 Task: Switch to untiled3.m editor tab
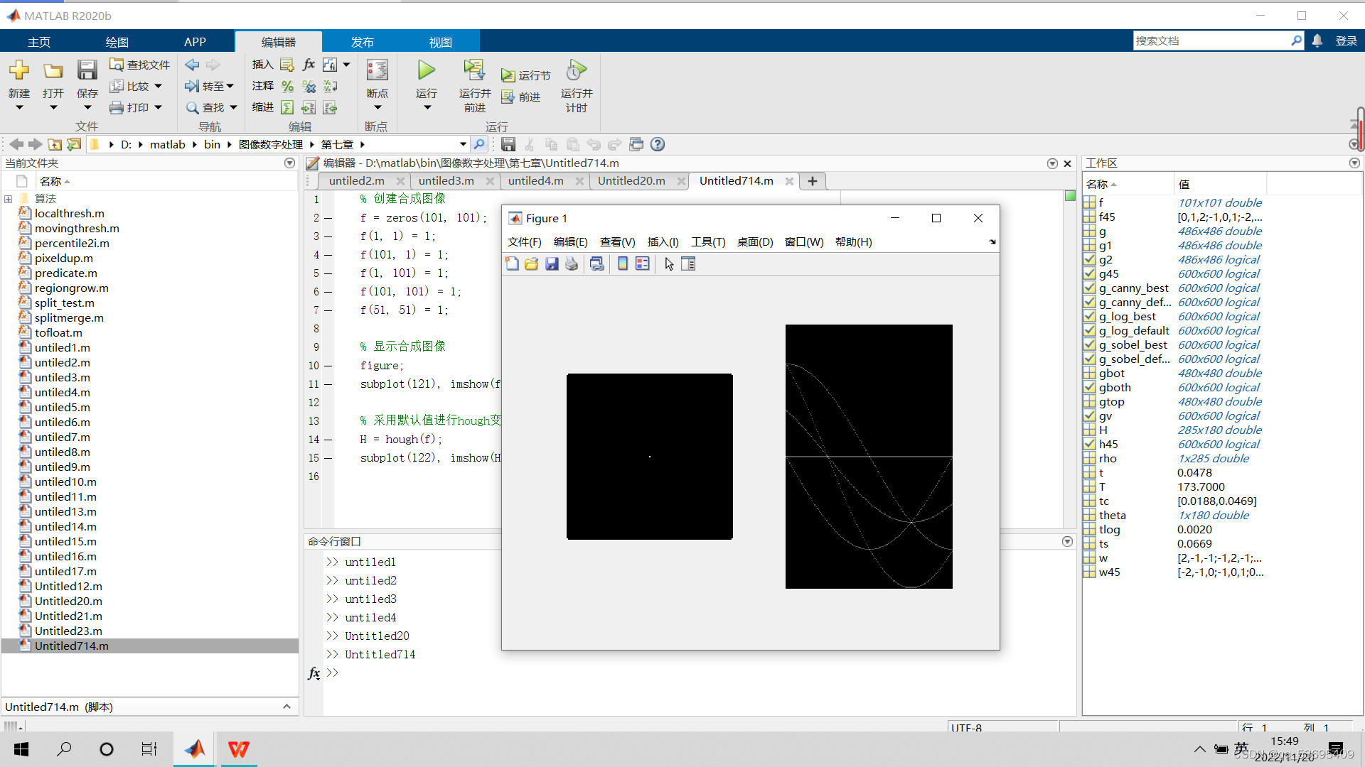[x=446, y=181]
